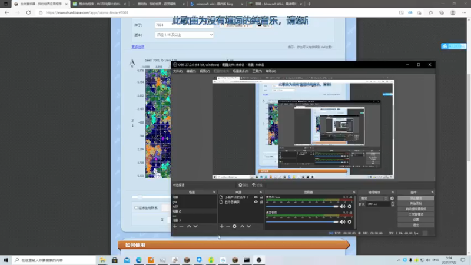Toggle visibility eye of second source
This screenshot has width=471, height=265.
pyautogui.click(x=256, y=202)
